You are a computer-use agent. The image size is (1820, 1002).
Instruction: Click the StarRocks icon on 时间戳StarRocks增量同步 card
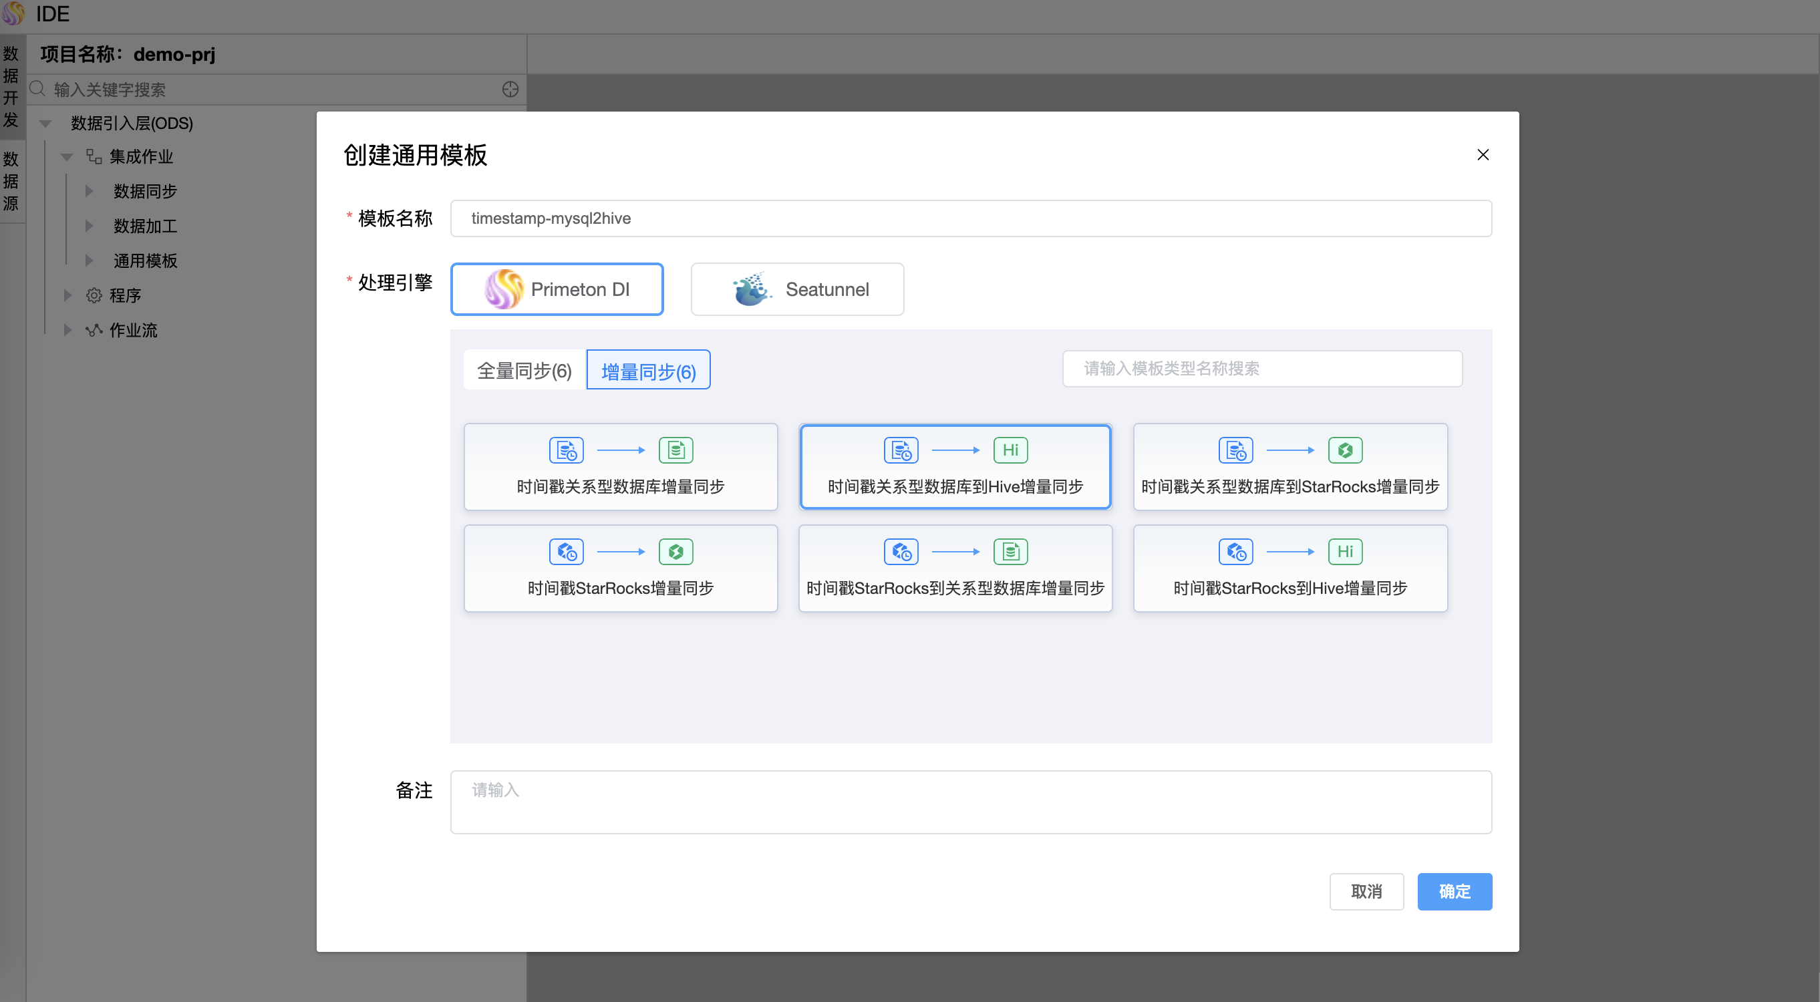click(675, 552)
